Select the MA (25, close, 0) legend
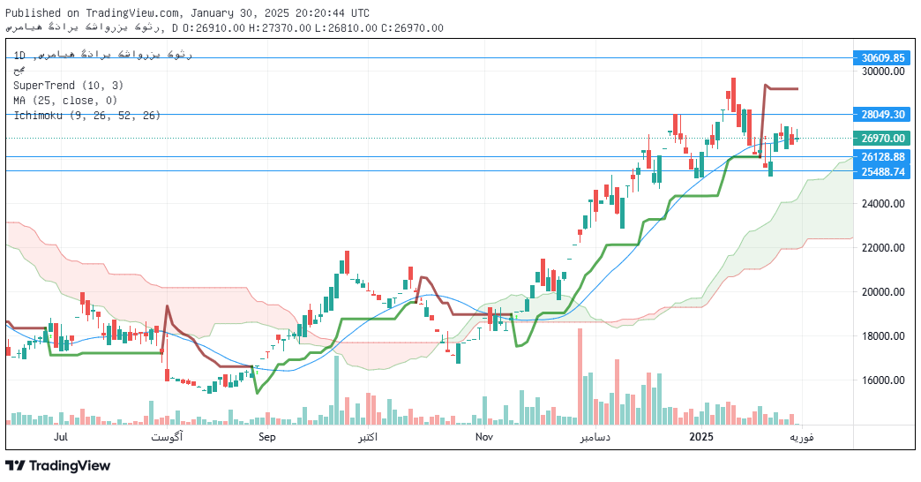This screenshot has height=482, width=921. (65, 101)
